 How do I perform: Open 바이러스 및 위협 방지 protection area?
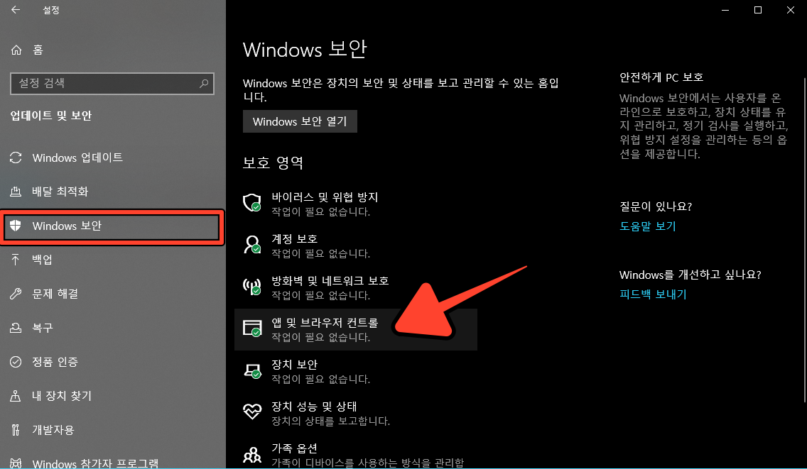[x=356, y=204]
